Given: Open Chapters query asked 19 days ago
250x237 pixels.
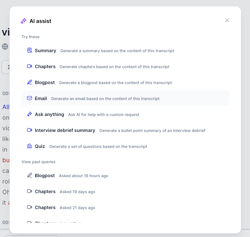Looking at the screenshot, I should 45,191.
